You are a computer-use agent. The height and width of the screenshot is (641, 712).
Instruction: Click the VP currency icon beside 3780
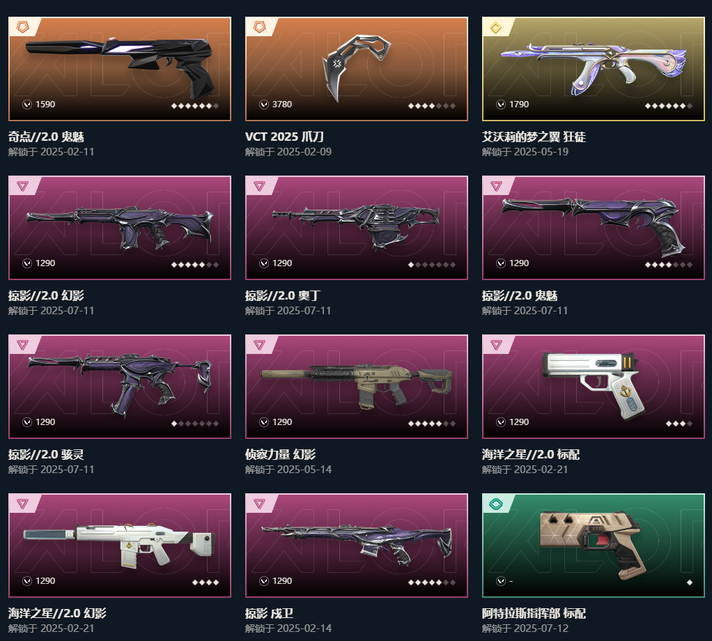pos(264,105)
